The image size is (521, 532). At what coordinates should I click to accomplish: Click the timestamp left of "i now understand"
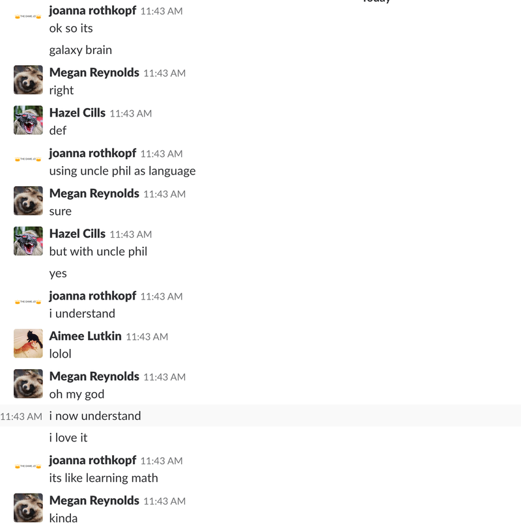click(x=21, y=416)
